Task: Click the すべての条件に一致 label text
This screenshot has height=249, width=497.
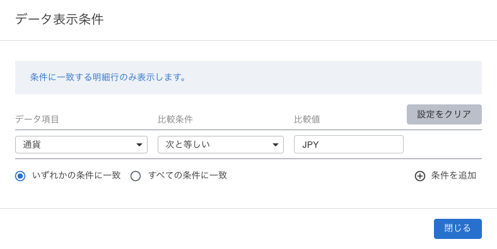Action: 188,175
